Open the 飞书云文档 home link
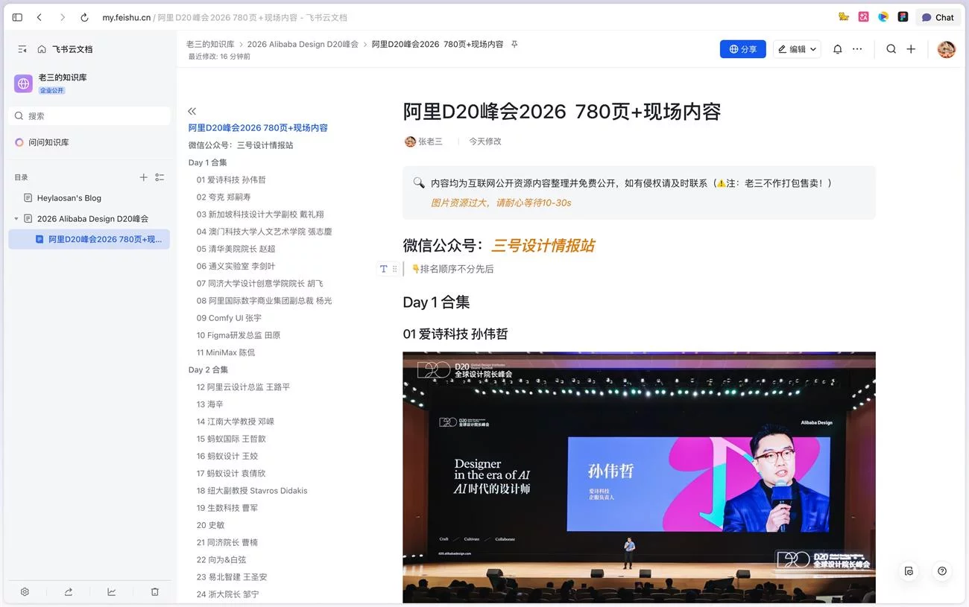 (x=65, y=49)
